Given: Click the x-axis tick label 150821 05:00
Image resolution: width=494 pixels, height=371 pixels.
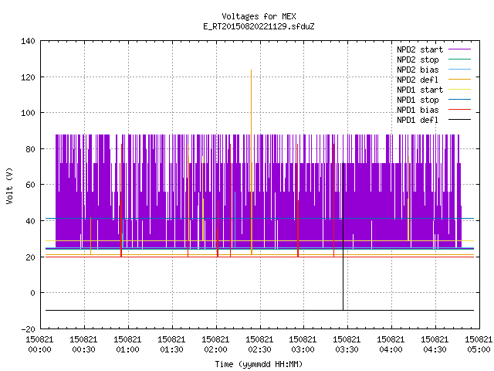Looking at the screenshot, I should pyautogui.click(x=479, y=345).
